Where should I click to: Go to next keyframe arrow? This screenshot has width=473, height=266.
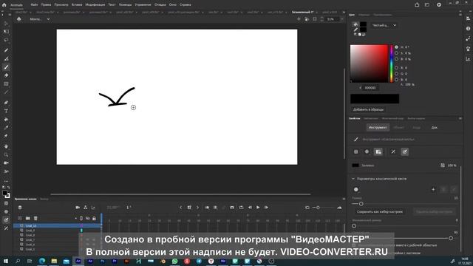tap(197, 208)
